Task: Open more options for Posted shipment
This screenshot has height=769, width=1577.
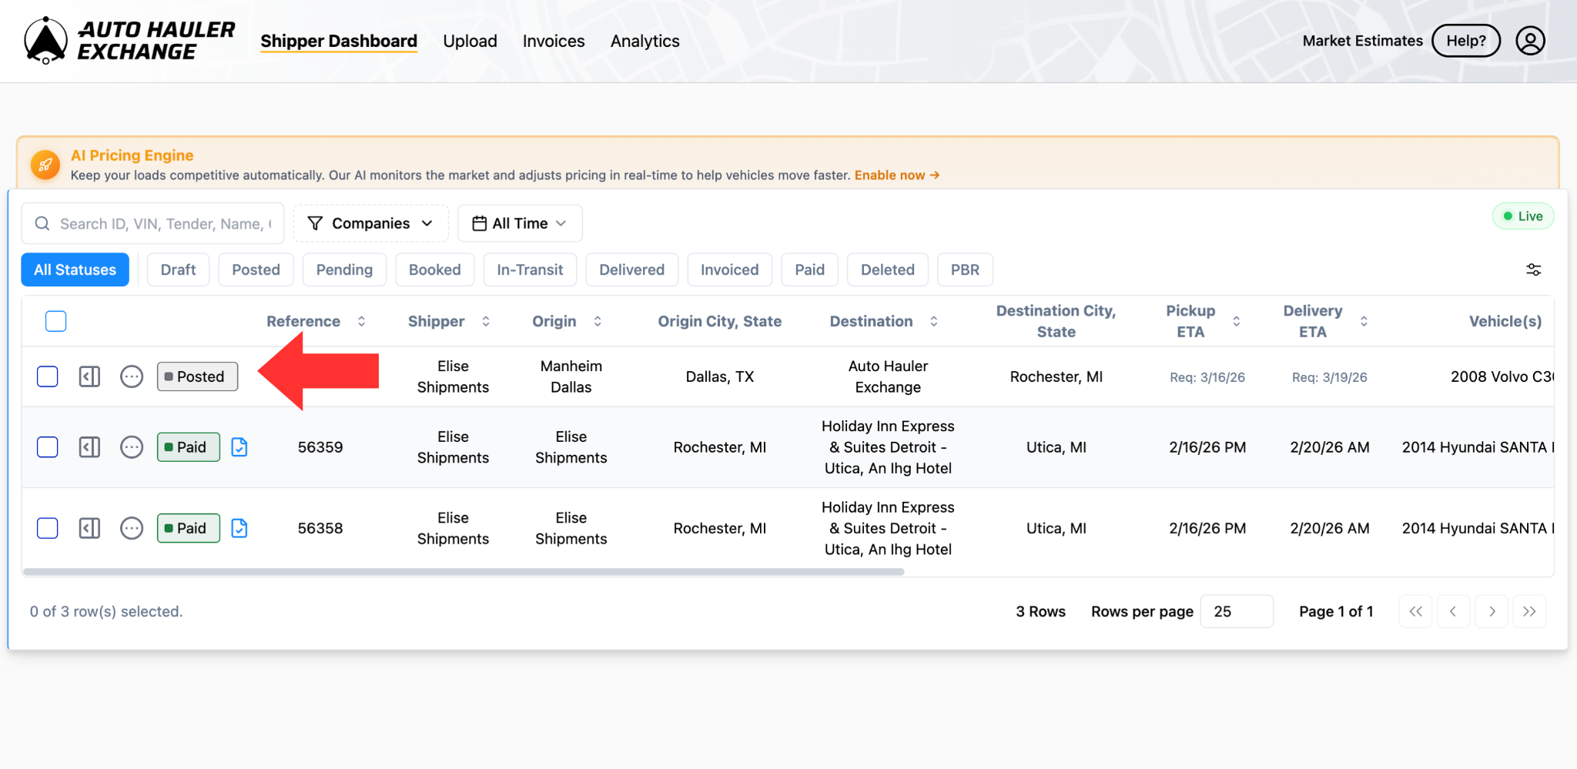Action: coord(132,376)
